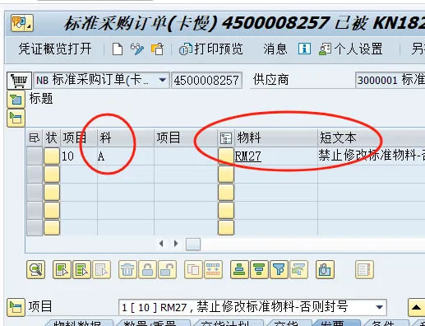Switch to the 交货计划 tab
The height and width of the screenshot is (326, 425).
[229, 323]
